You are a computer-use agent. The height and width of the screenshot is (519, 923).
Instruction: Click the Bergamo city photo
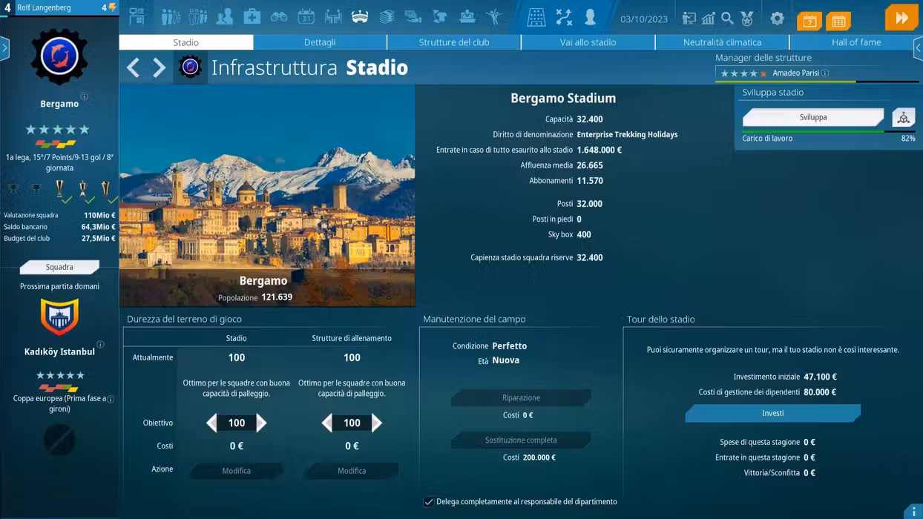coord(266,196)
